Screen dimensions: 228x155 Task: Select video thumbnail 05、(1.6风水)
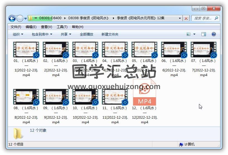tap(145, 50)
